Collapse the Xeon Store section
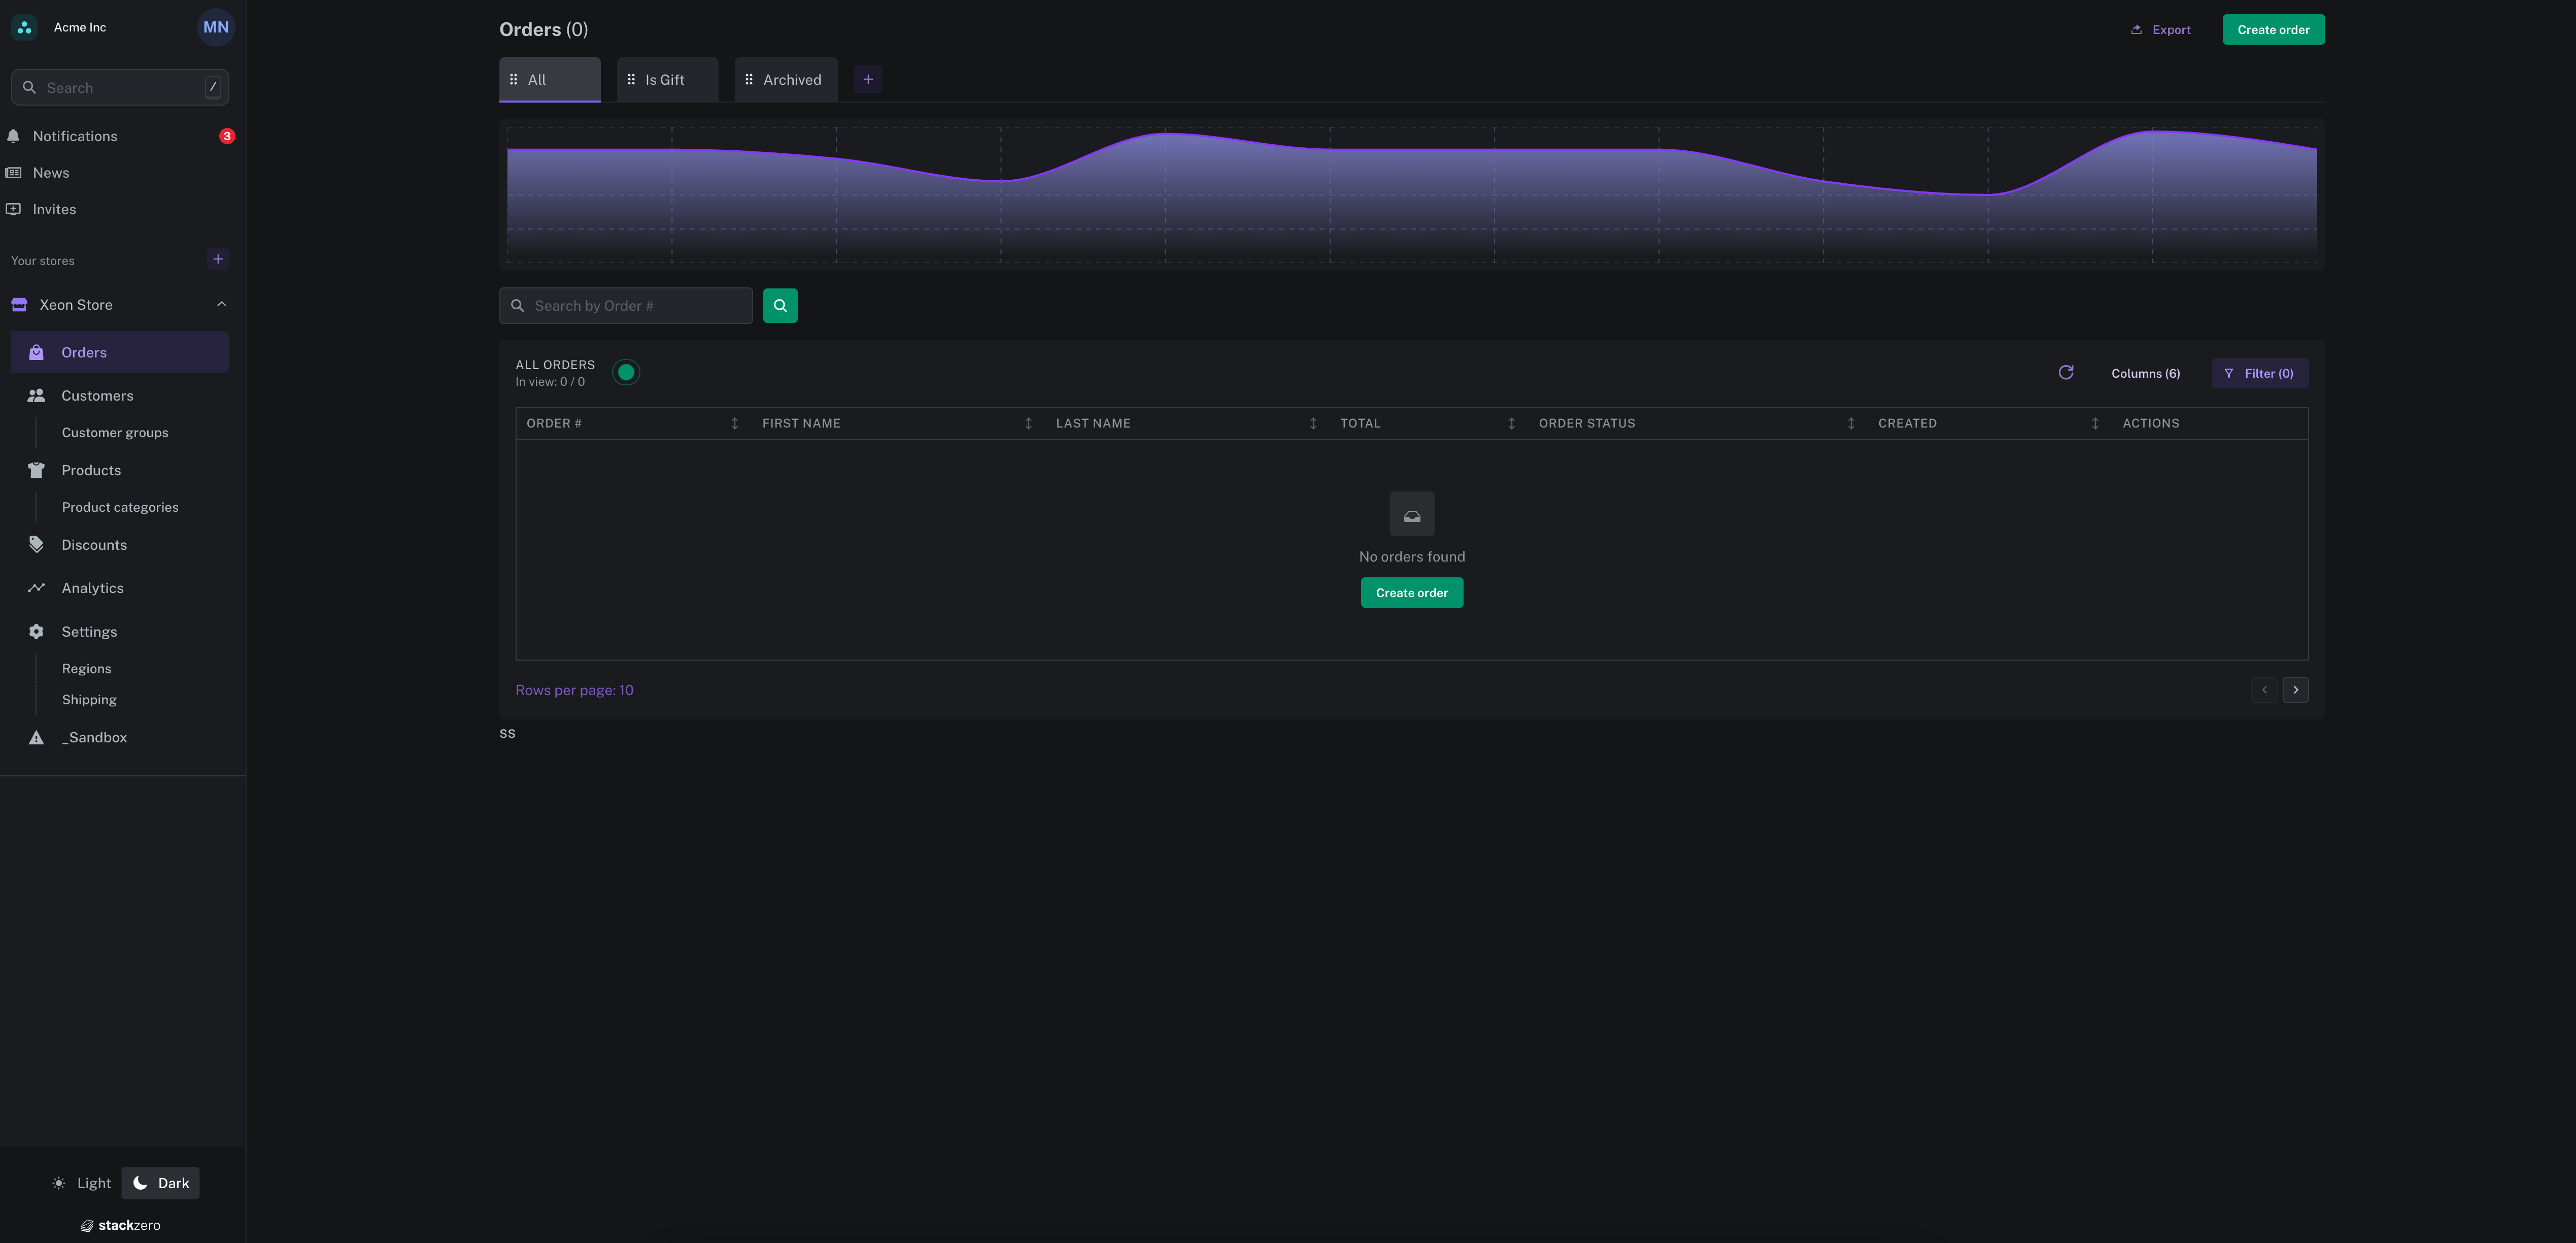 [x=221, y=303]
